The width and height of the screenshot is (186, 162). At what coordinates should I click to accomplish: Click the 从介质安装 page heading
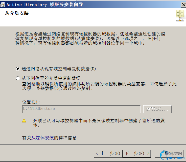pos(17,13)
